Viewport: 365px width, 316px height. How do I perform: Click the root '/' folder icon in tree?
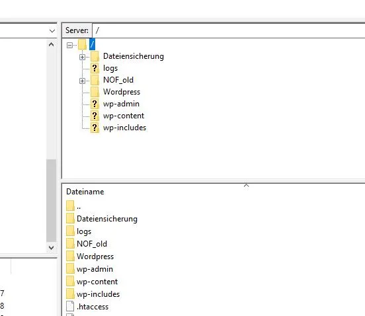pos(82,44)
